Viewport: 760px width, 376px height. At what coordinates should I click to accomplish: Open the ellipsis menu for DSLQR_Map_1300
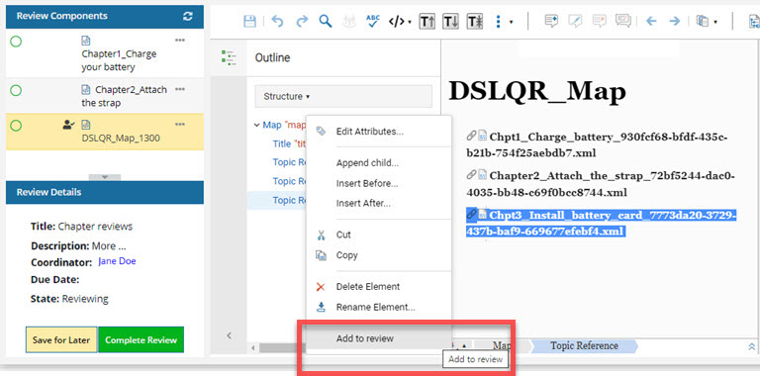tap(180, 125)
